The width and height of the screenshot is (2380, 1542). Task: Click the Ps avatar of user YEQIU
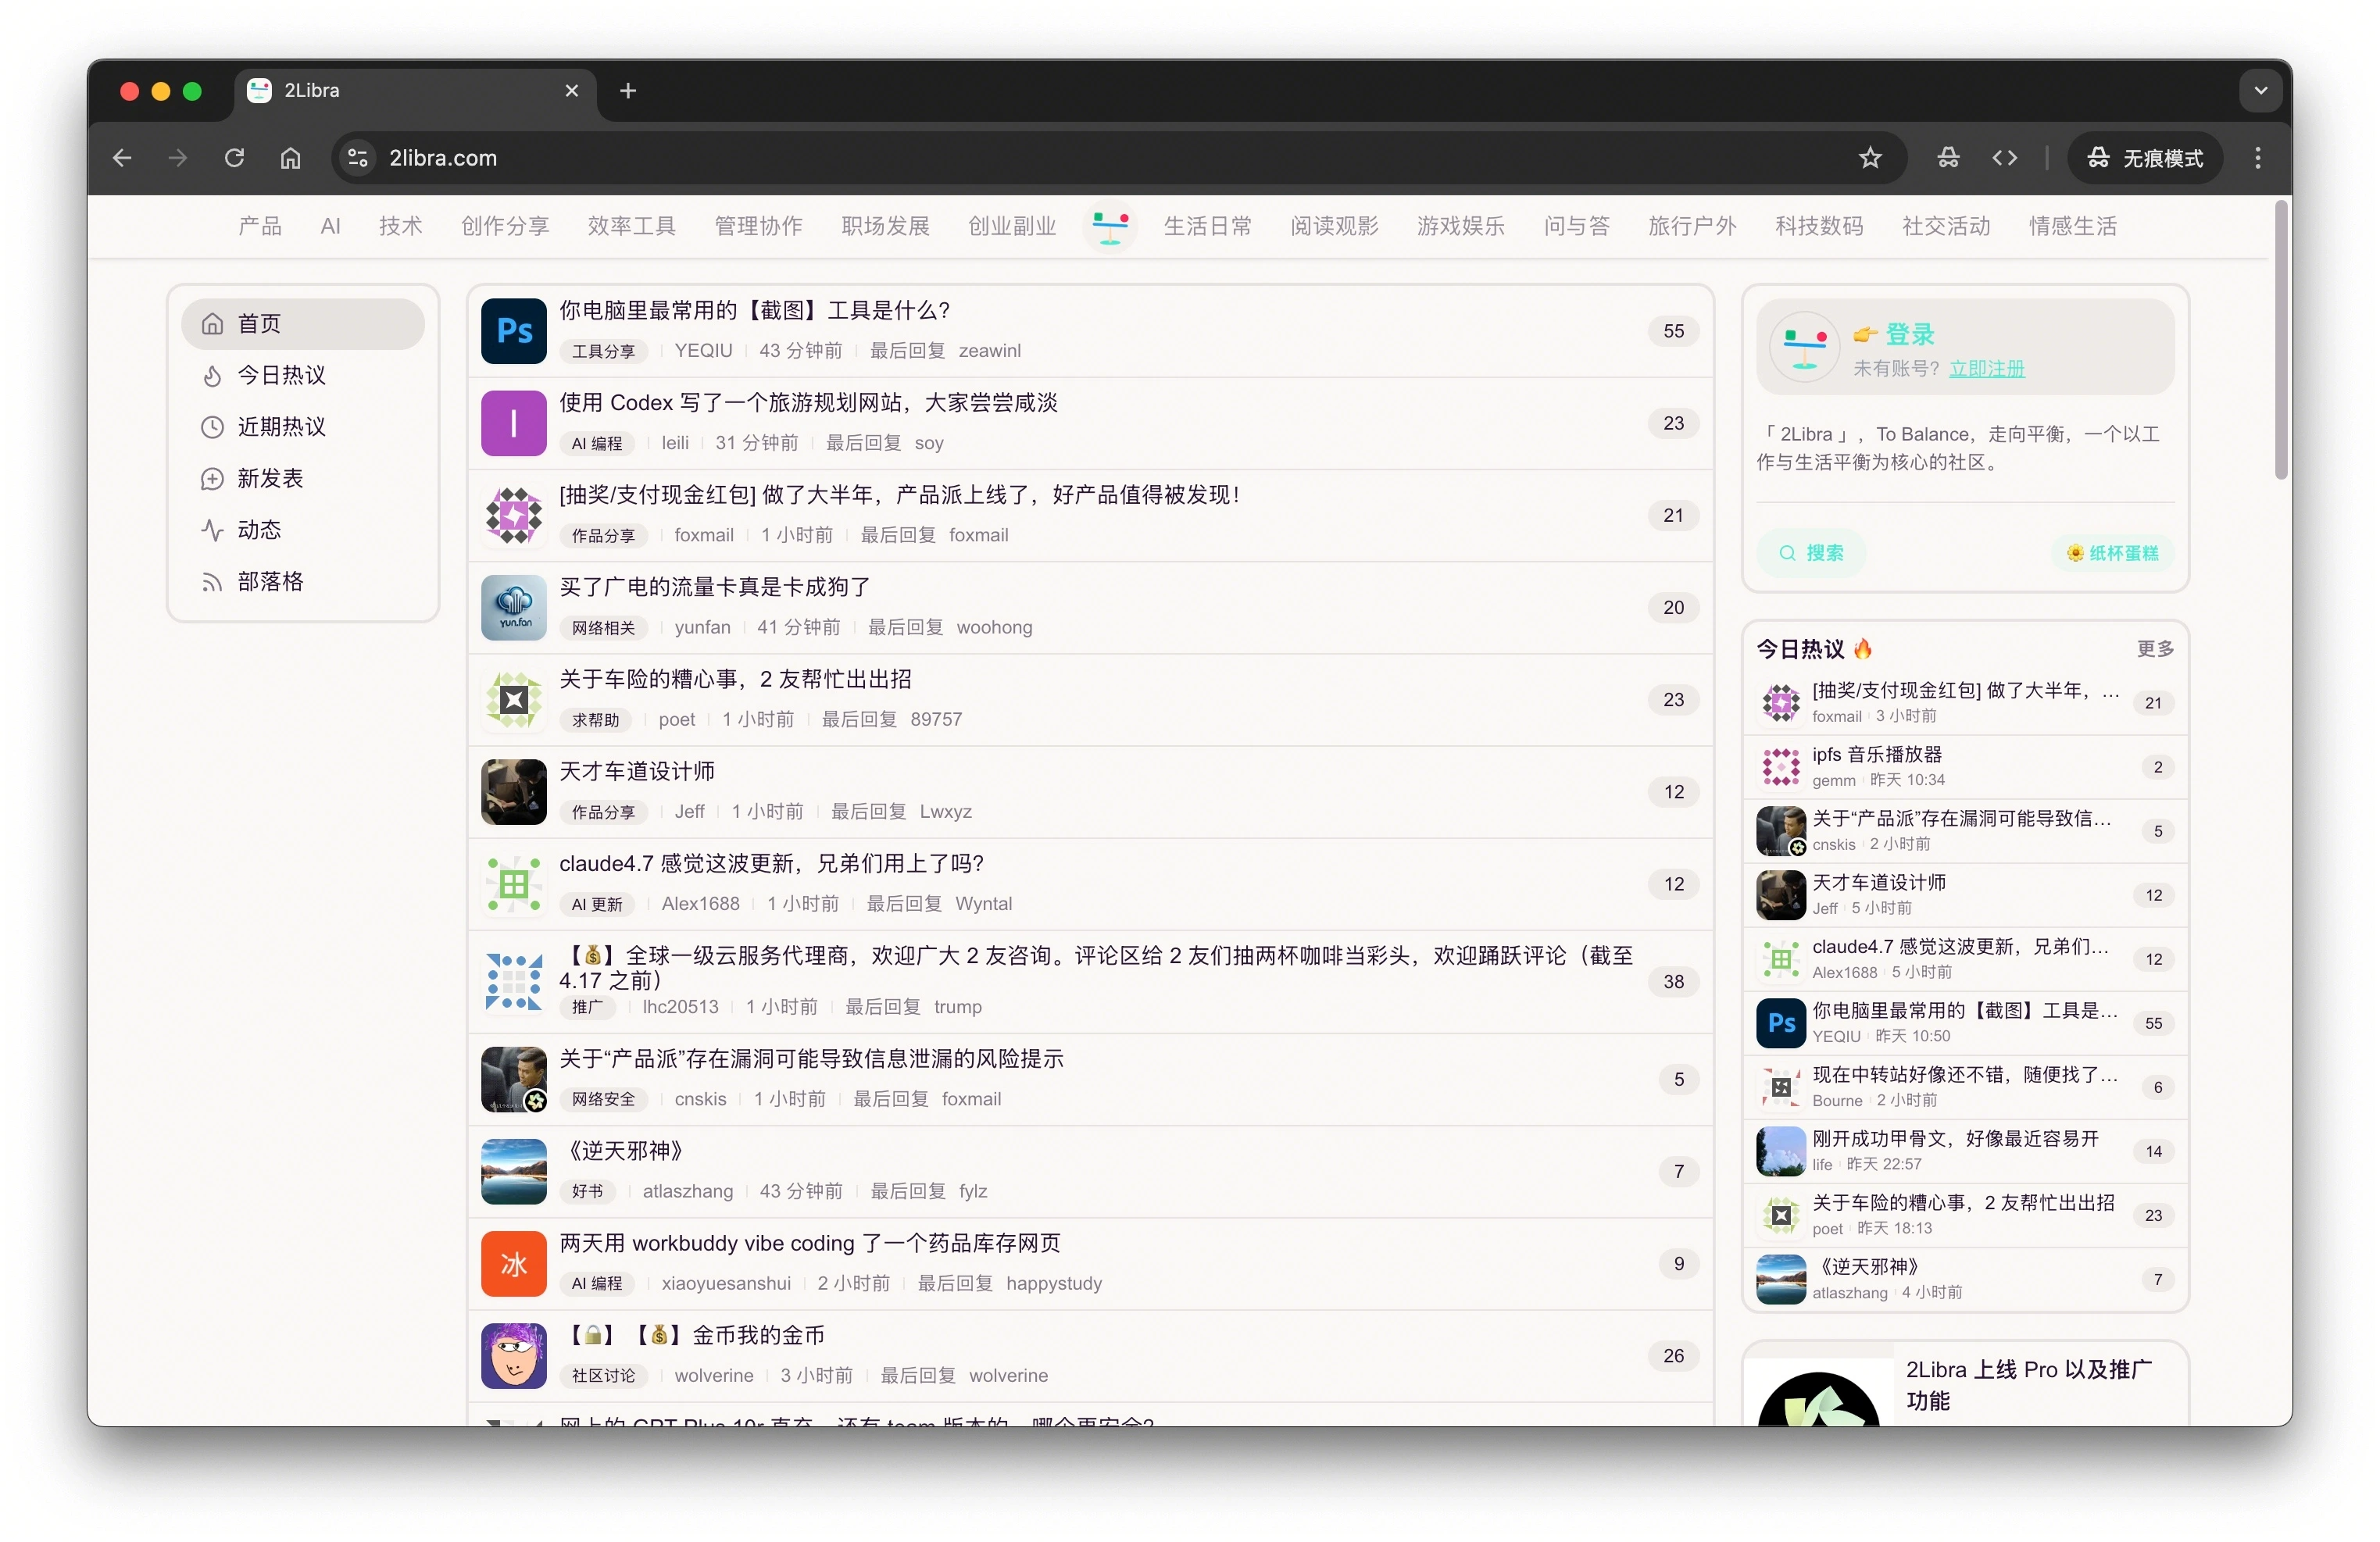513,331
